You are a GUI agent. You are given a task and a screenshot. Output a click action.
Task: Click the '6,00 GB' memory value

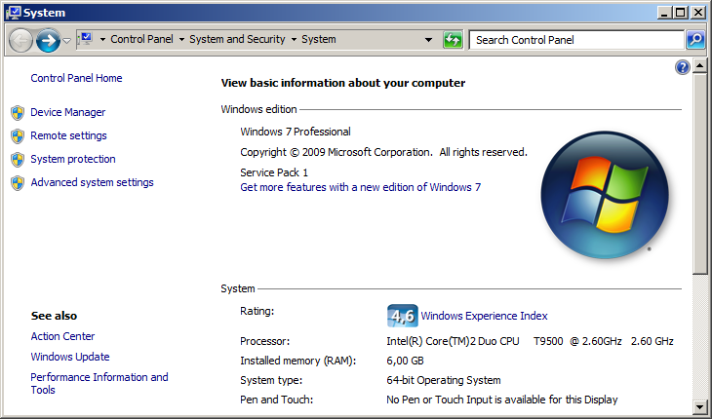click(405, 361)
